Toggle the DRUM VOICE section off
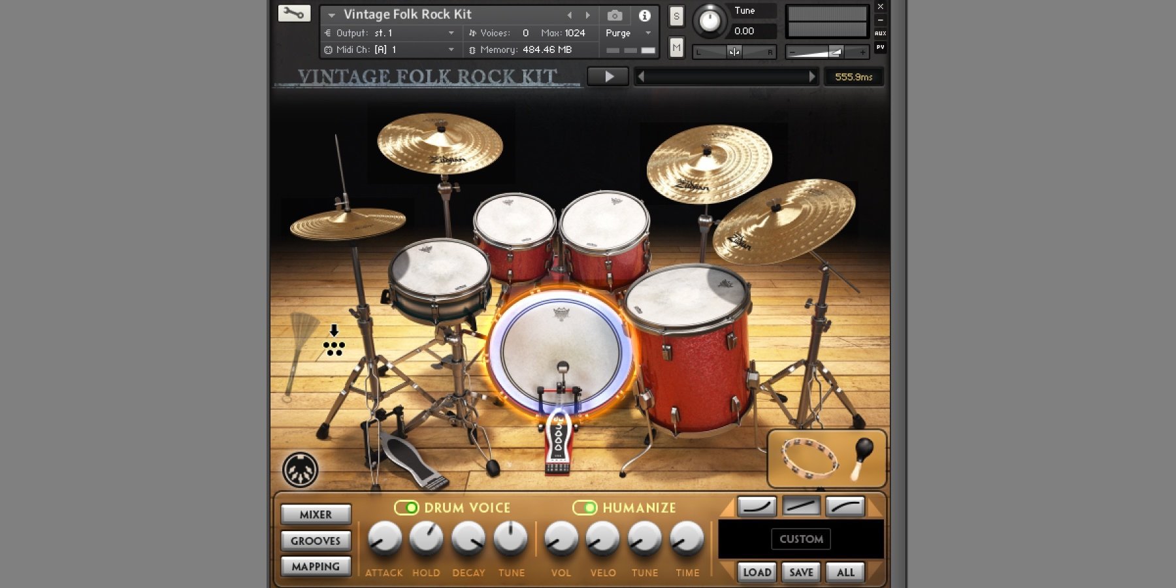1176x588 pixels. coord(408,507)
